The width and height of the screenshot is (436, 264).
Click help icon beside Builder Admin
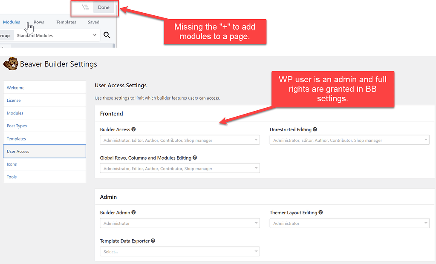134,212
